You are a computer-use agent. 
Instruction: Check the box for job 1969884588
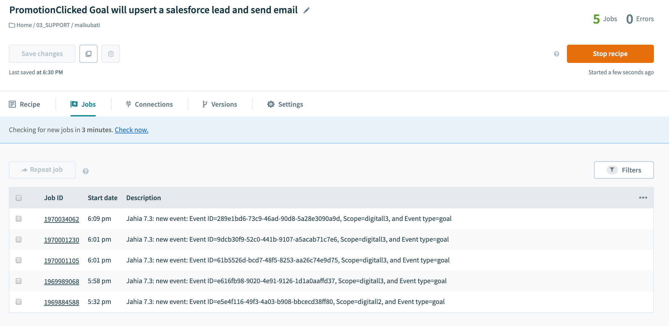pos(19,302)
